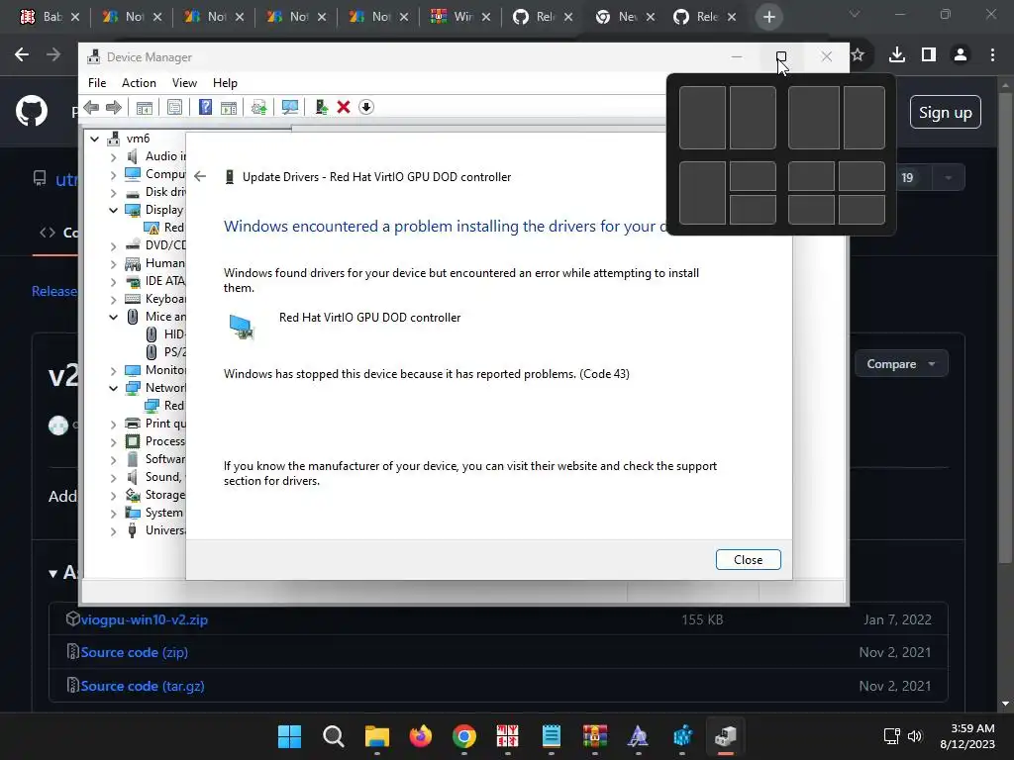Open Chrome tab search chevron
The image size is (1014, 760).
pyautogui.click(x=855, y=14)
